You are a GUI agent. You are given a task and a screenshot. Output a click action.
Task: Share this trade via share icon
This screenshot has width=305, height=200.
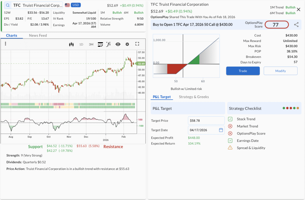(x=296, y=25)
